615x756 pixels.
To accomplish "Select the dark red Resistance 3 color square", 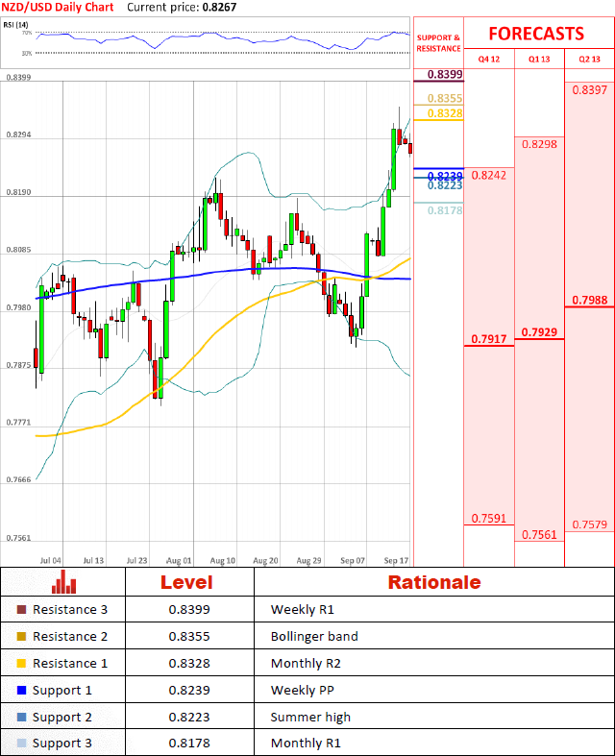I will coord(22,610).
